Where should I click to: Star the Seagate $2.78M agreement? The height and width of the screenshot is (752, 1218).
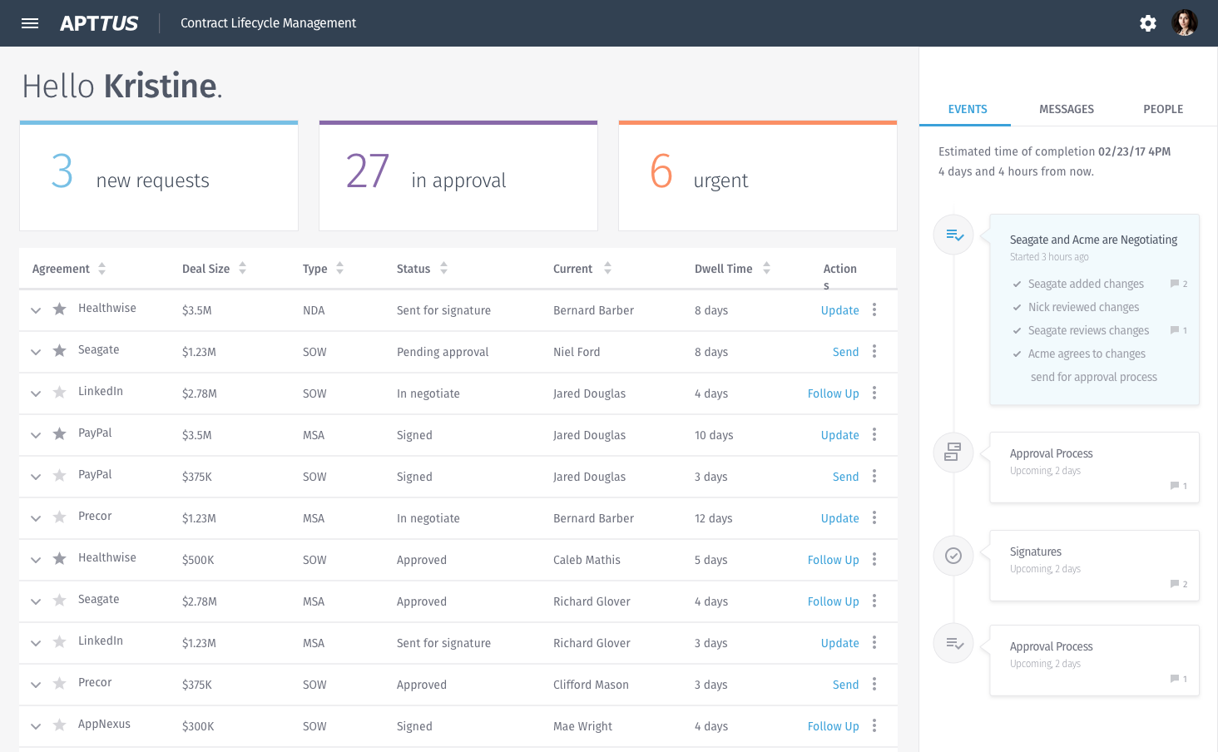tap(60, 601)
